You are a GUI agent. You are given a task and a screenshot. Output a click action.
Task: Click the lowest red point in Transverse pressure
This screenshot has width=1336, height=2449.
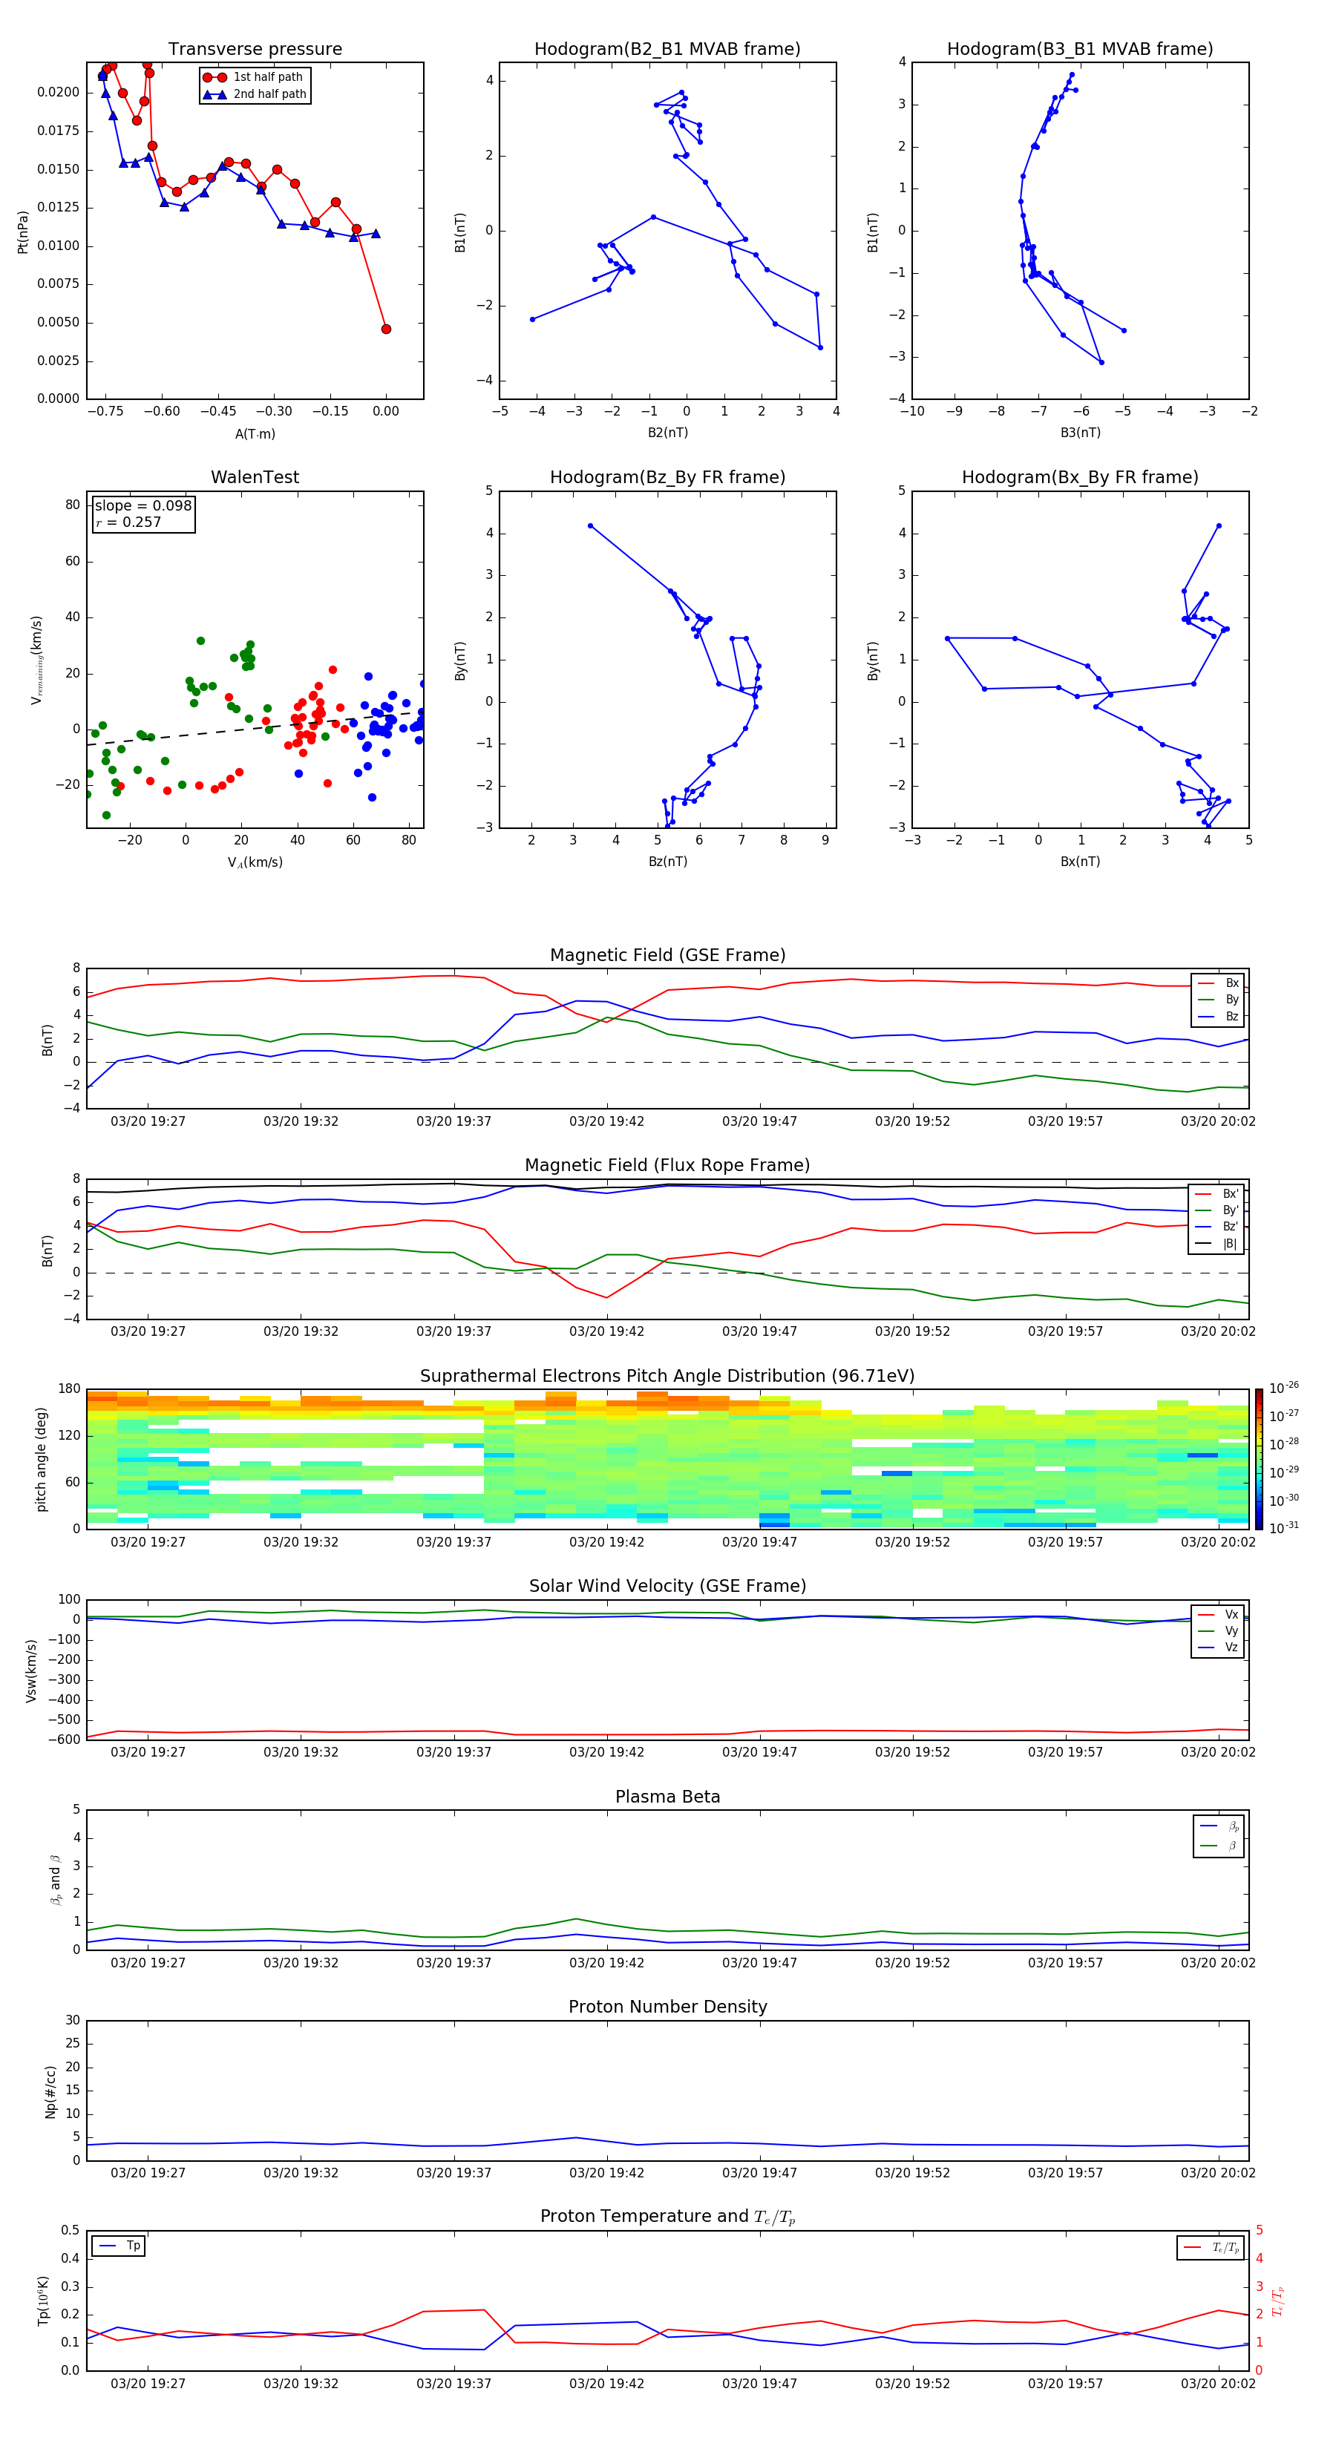(x=386, y=329)
